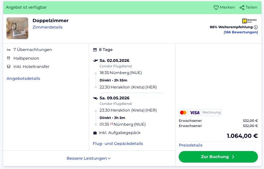264x169 pixels.
Task: Expand Bessere Leistungen chevron
Action: (109, 158)
